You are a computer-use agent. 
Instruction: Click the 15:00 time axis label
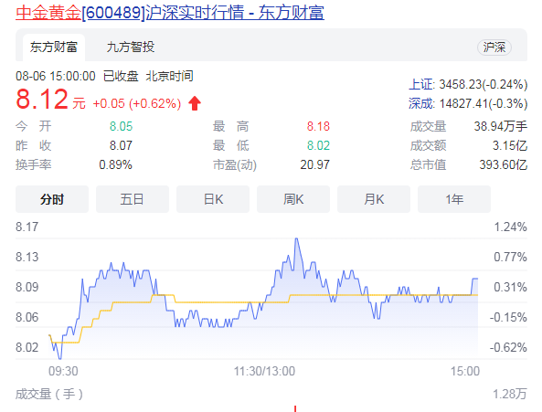pyautogui.click(x=465, y=371)
